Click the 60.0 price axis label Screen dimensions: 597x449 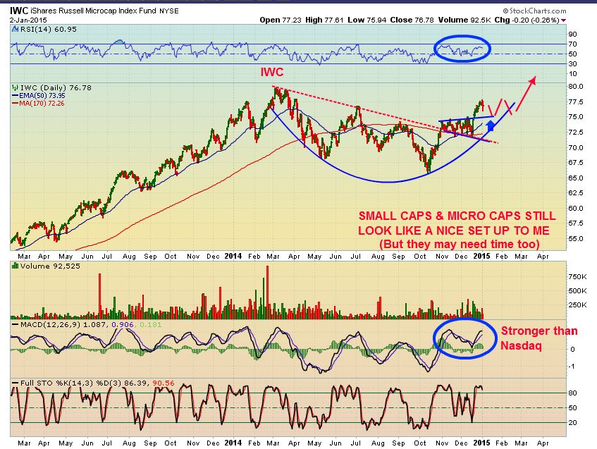click(x=576, y=208)
